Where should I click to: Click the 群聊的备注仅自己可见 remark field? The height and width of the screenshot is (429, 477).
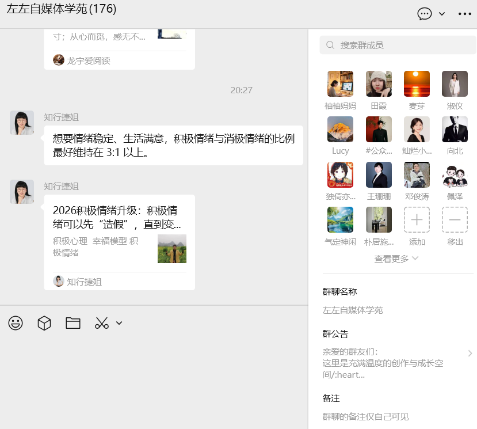point(365,416)
